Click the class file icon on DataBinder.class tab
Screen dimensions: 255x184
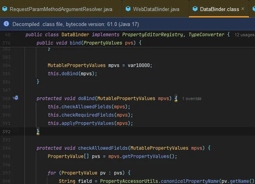(195, 9)
